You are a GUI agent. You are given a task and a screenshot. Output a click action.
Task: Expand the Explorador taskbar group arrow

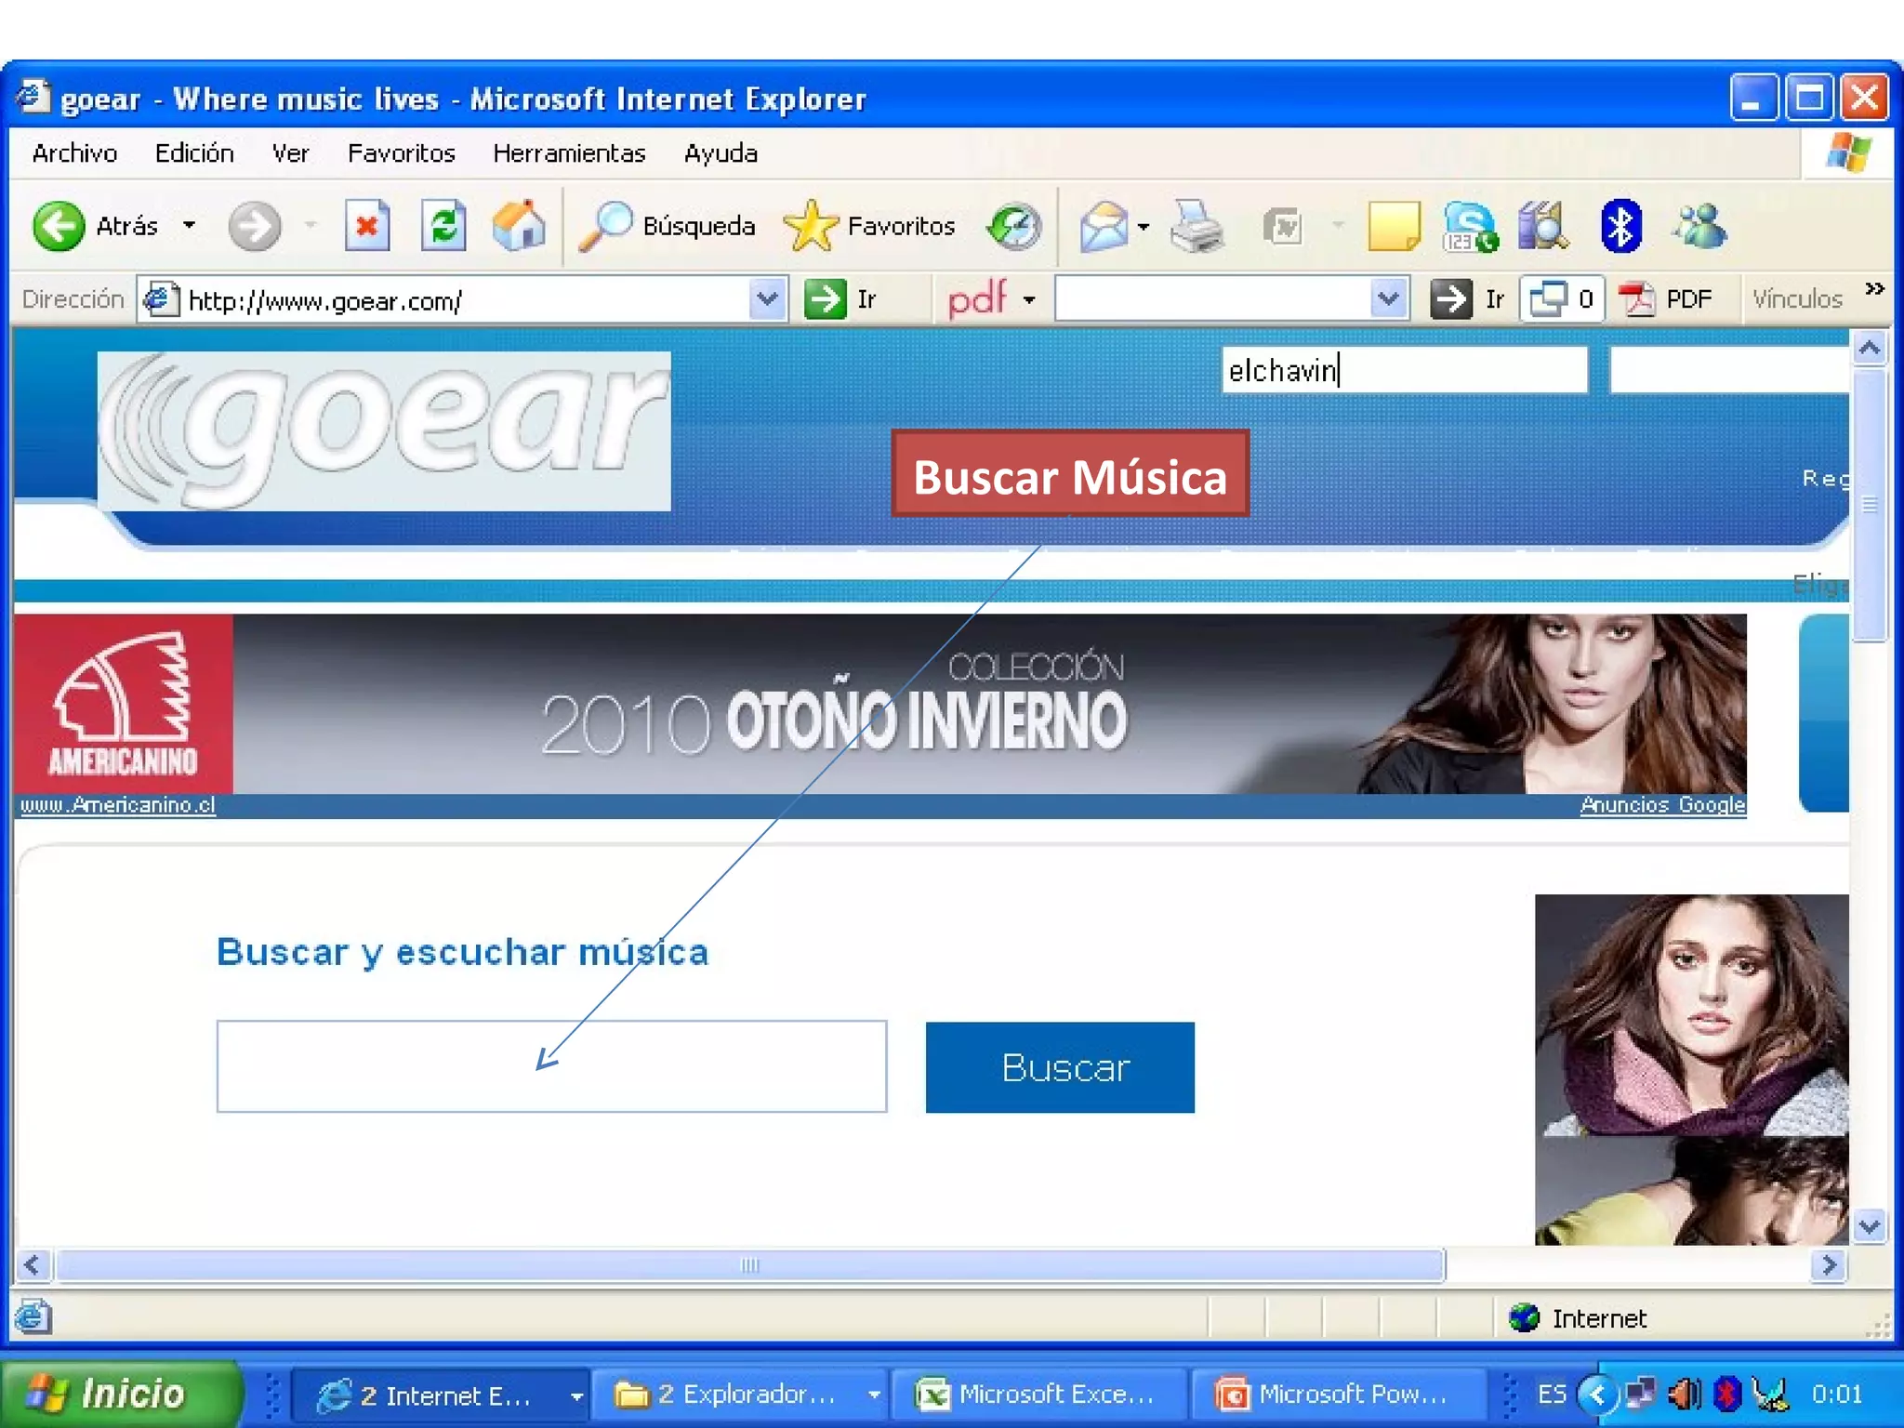(x=874, y=1395)
